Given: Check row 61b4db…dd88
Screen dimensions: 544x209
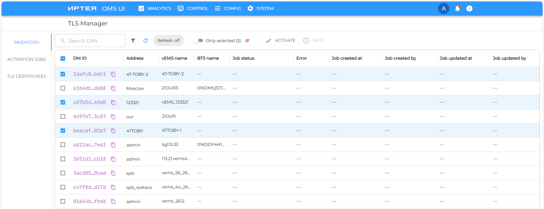Looking at the screenshot, I should [63, 88].
